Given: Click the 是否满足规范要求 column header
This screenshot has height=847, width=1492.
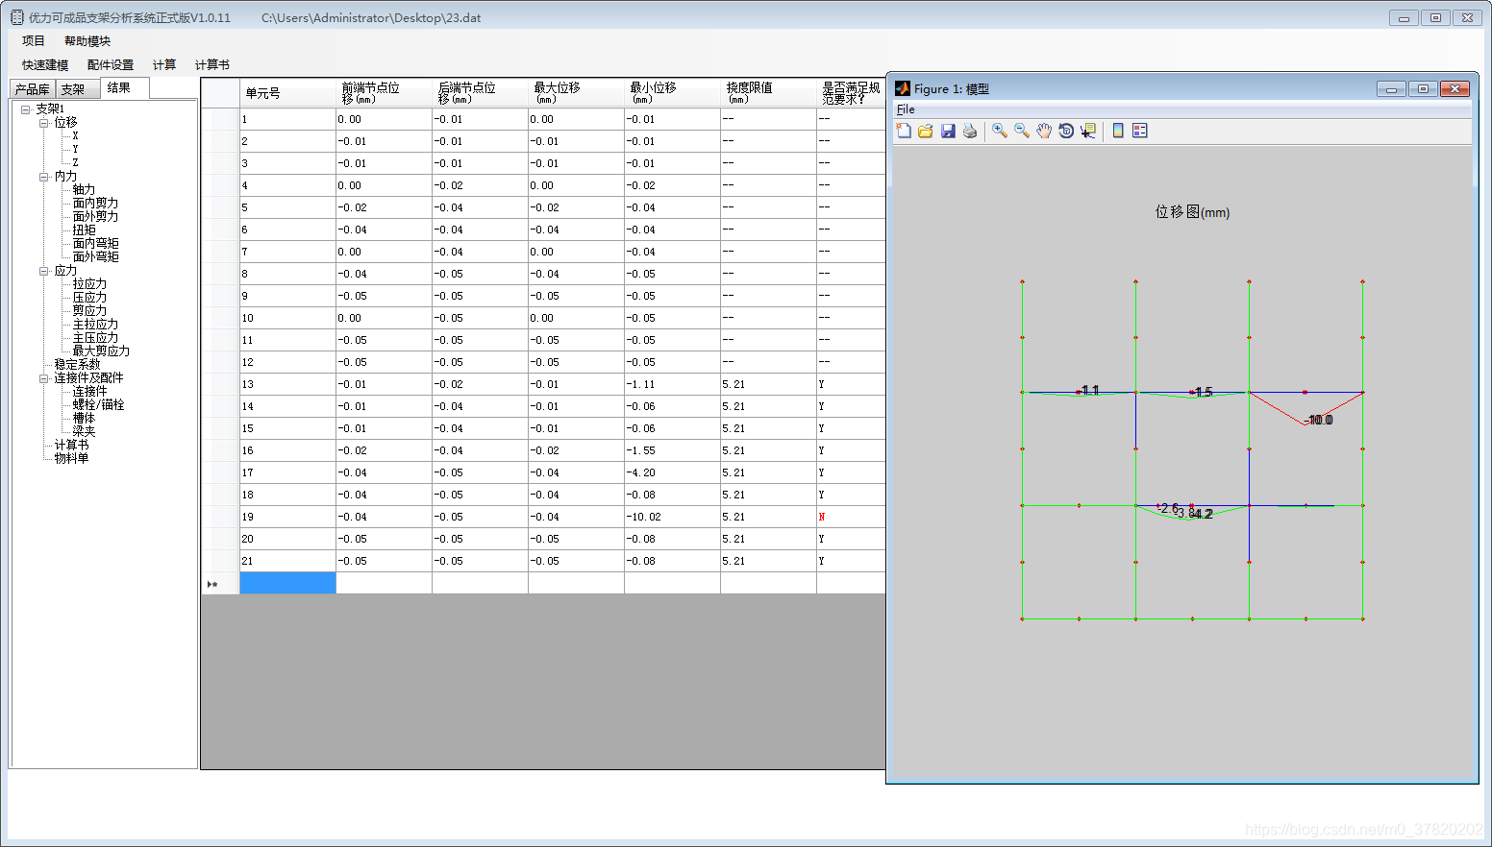Looking at the screenshot, I should click(x=851, y=93).
